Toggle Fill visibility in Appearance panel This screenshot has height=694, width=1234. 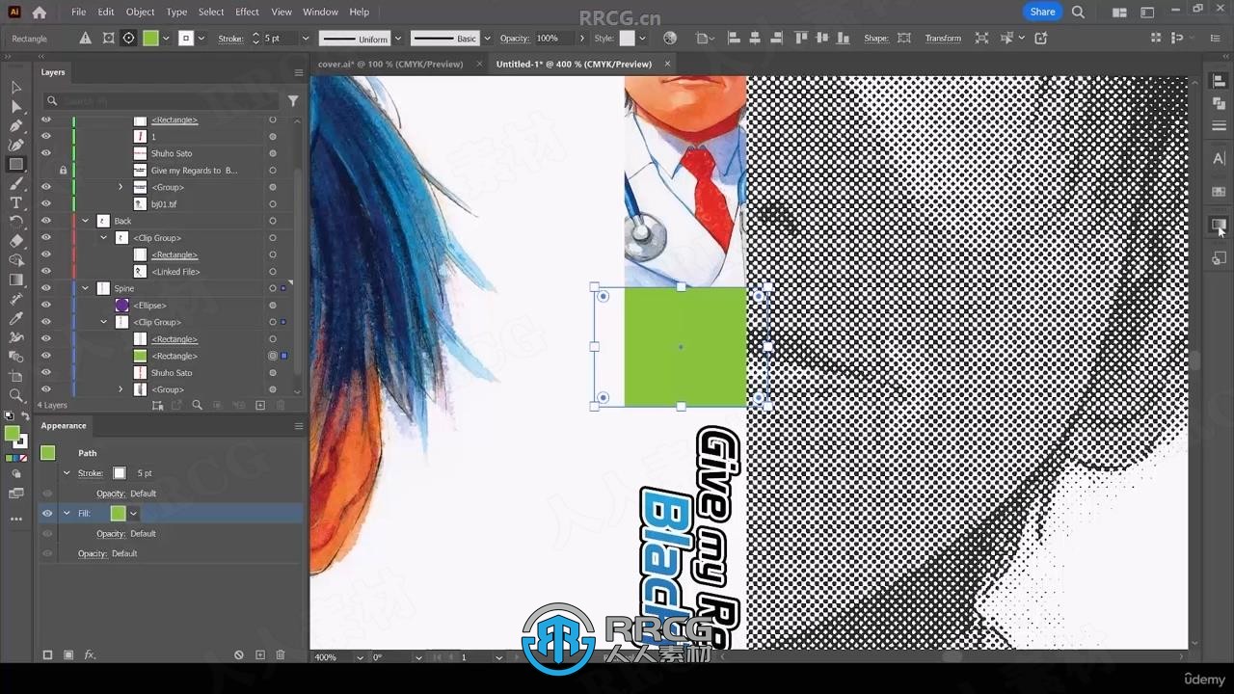pyautogui.click(x=47, y=513)
